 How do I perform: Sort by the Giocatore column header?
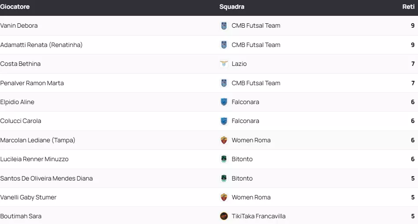15,7
